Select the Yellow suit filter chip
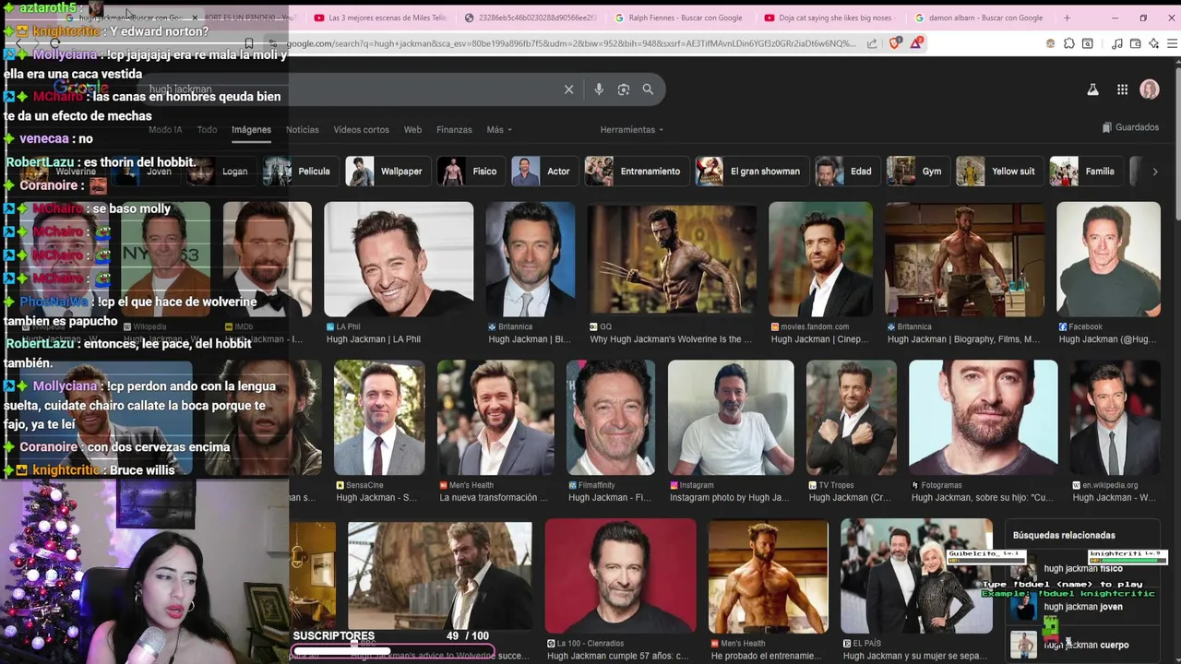The image size is (1181, 664). point(999,172)
